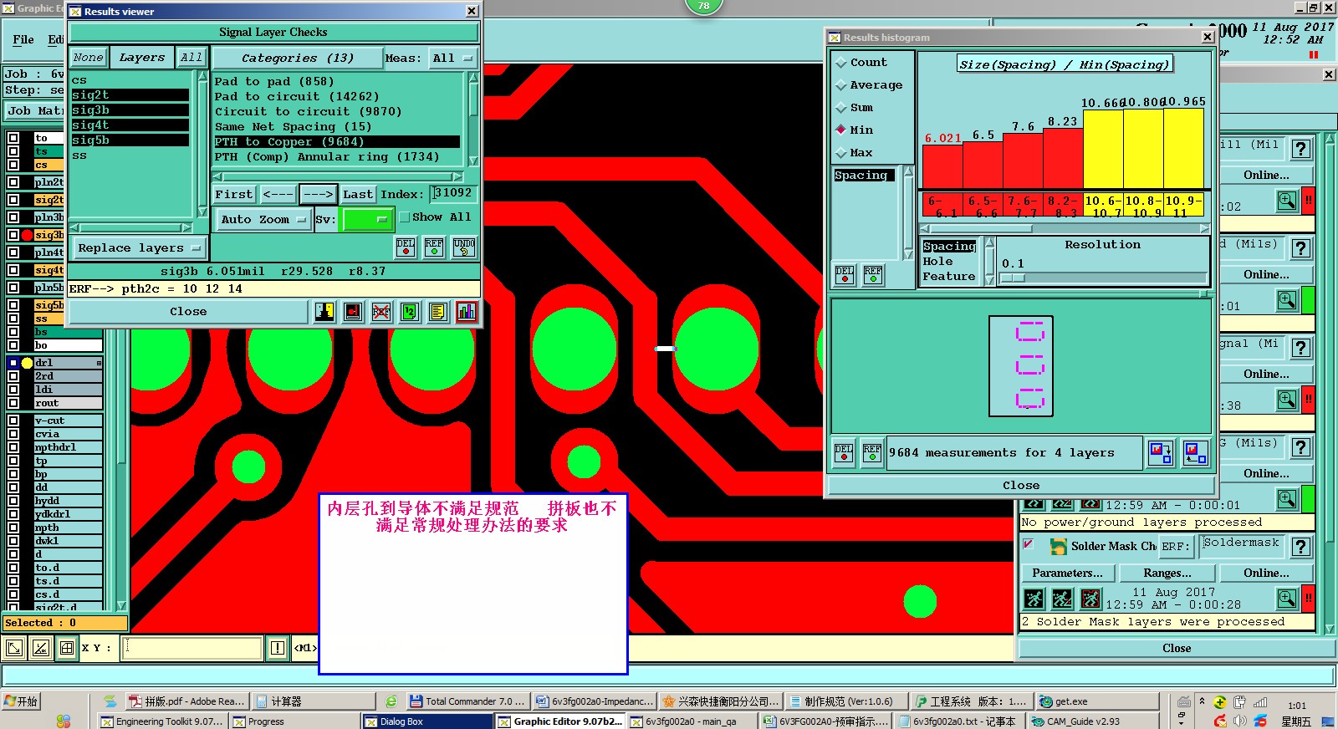Toggle the drl layer checkbox
The height and width of the screenshot is (729, 1338).
tap(13, 363)
